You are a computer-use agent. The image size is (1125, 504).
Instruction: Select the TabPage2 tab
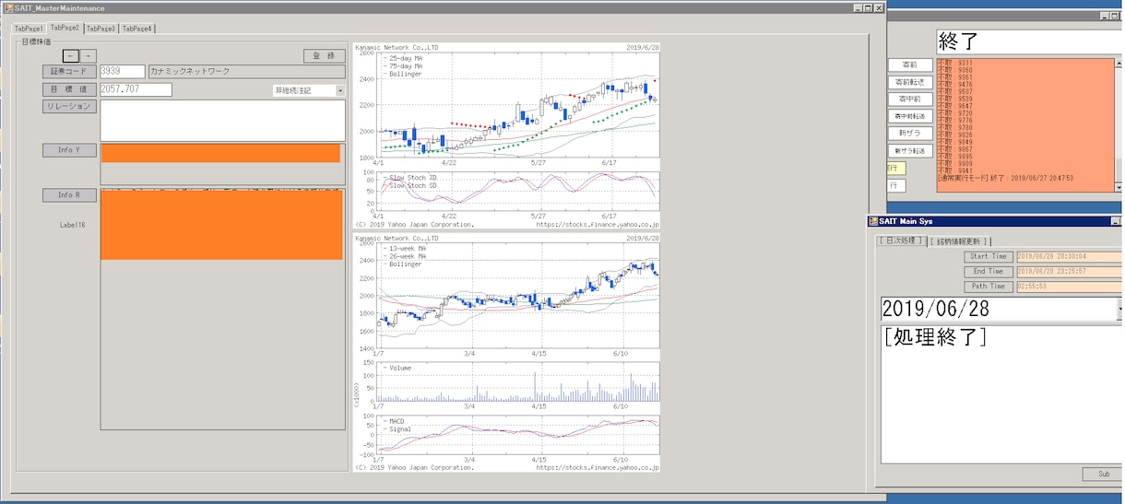pos(65,28)
